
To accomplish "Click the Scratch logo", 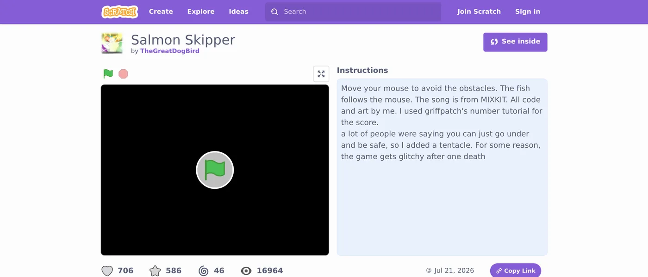I will pos(120,12).
